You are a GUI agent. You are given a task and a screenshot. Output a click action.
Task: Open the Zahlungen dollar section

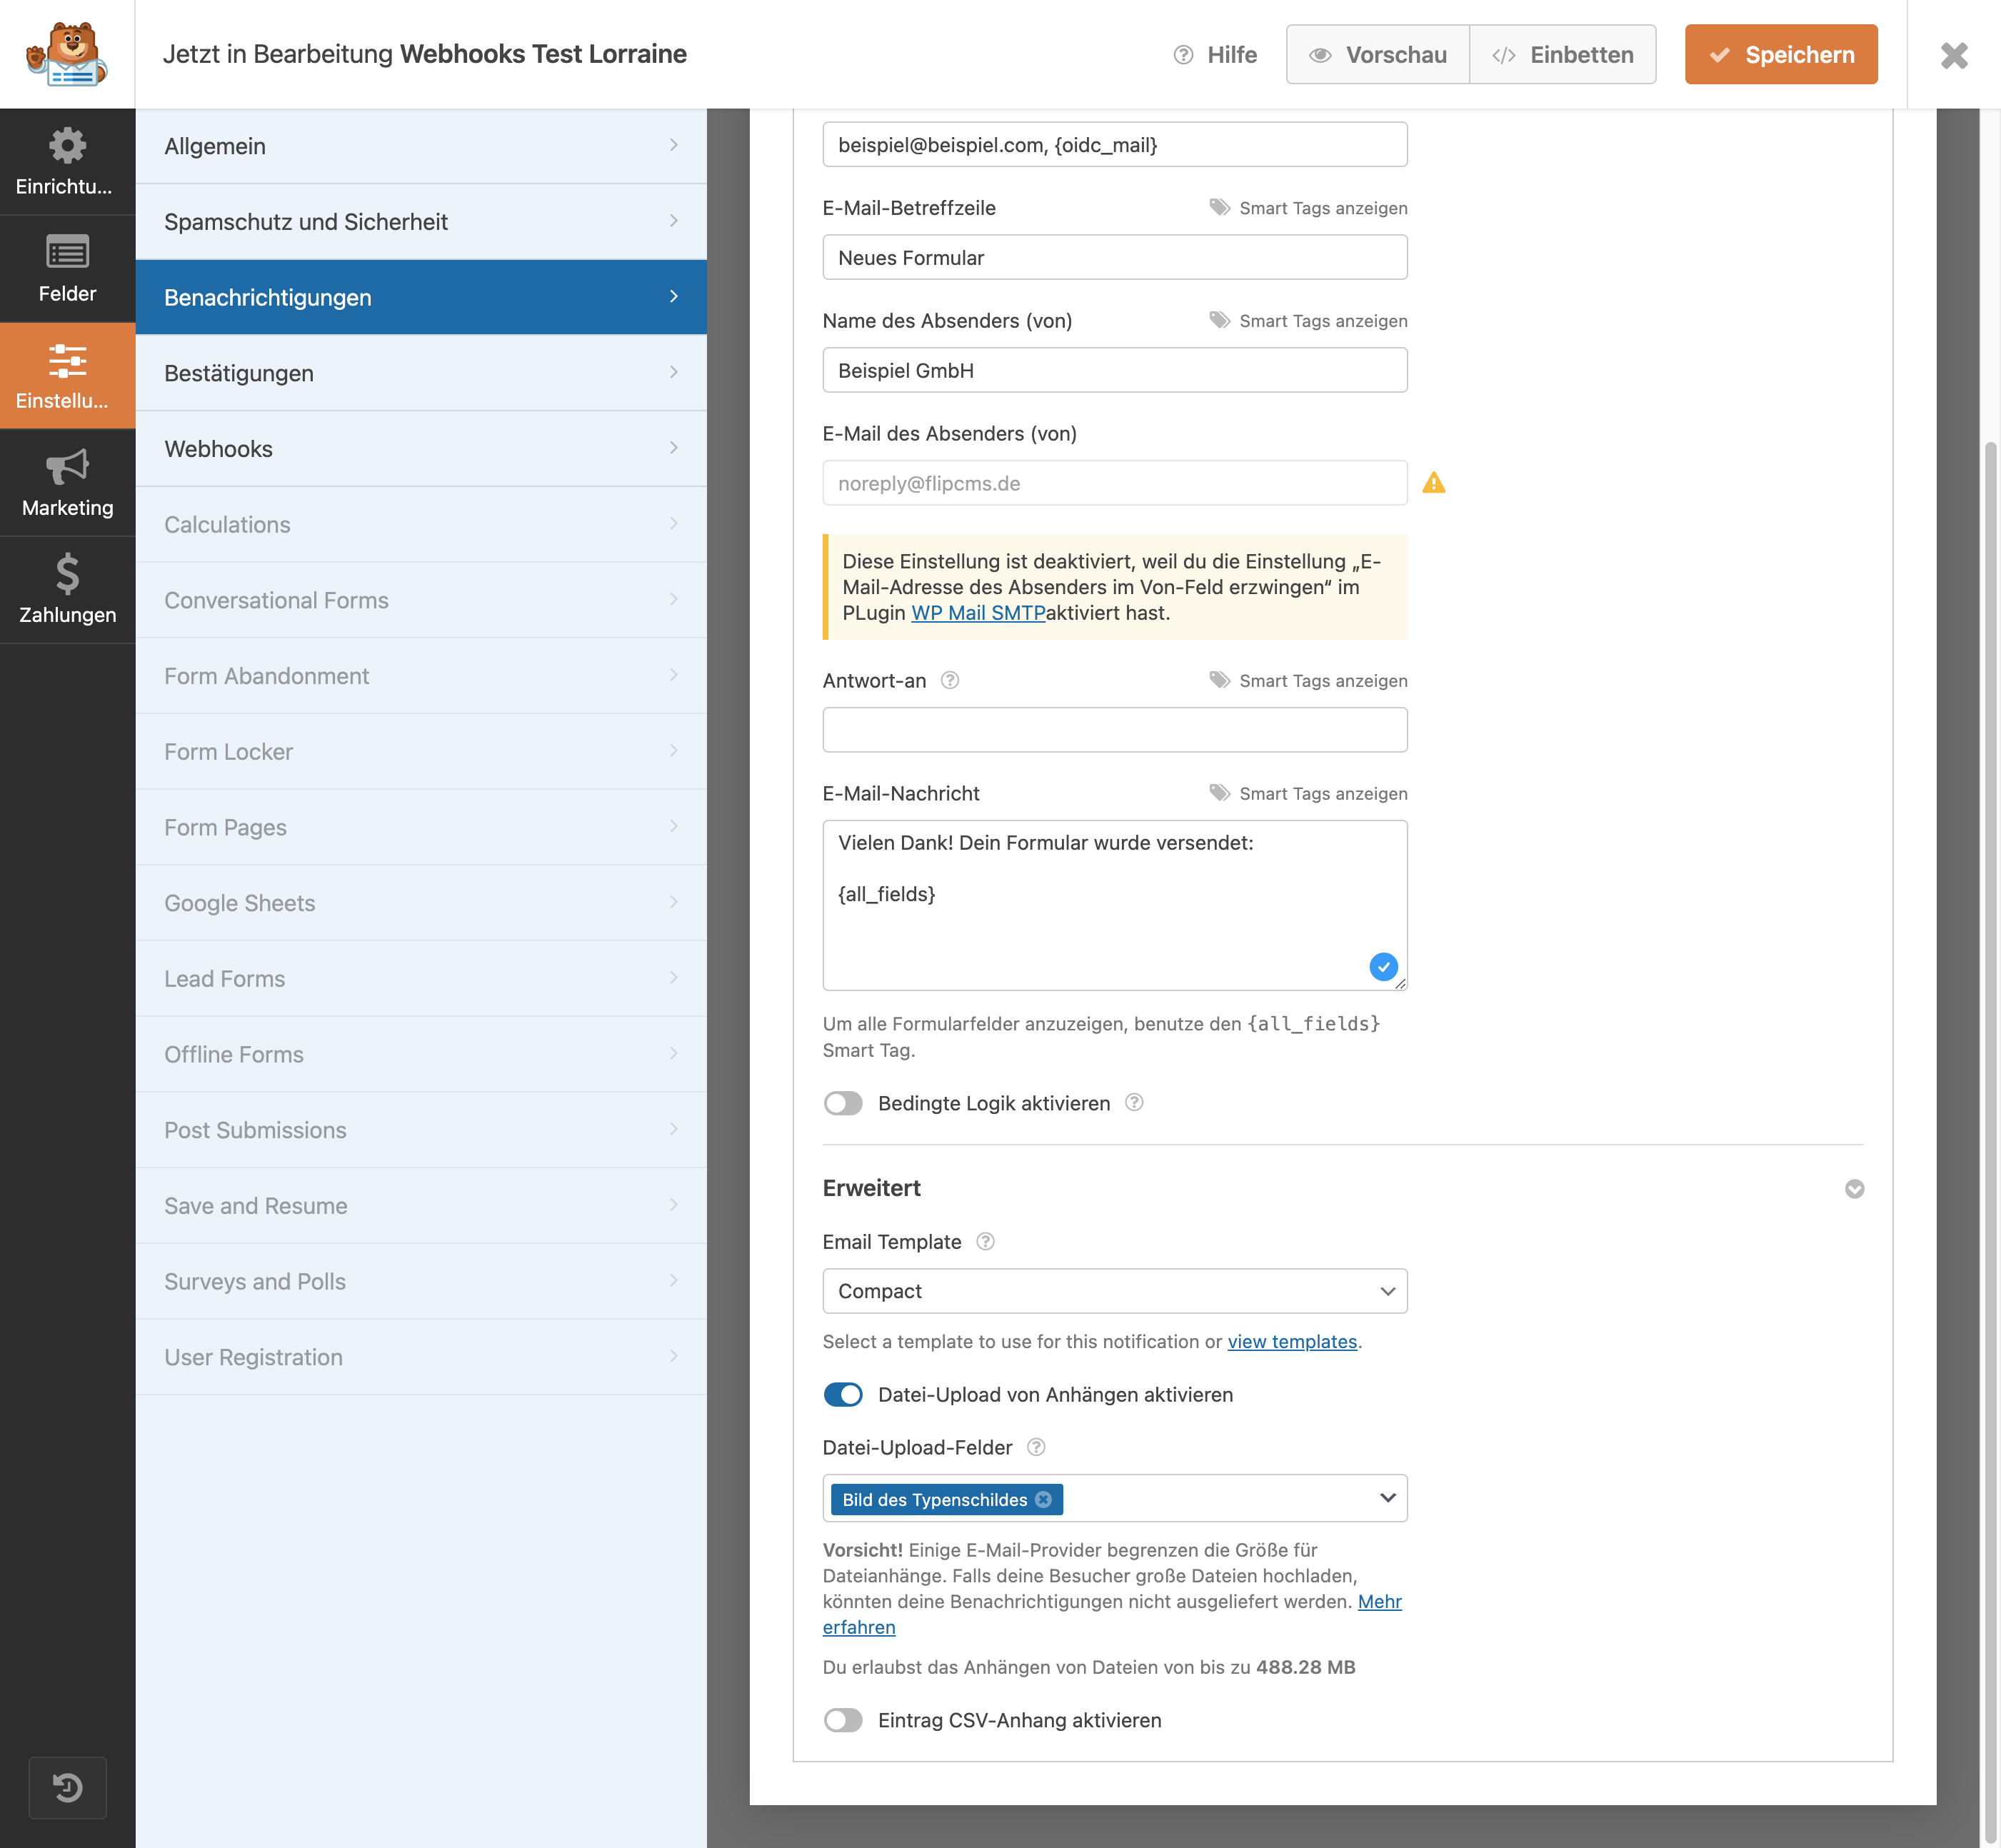coord(67,589)
